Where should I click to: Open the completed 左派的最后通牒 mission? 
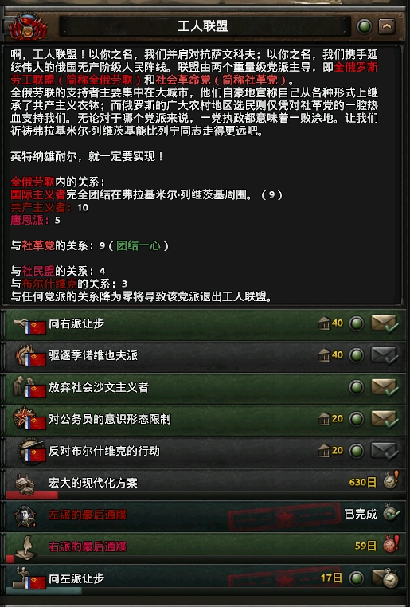(204, 515)
